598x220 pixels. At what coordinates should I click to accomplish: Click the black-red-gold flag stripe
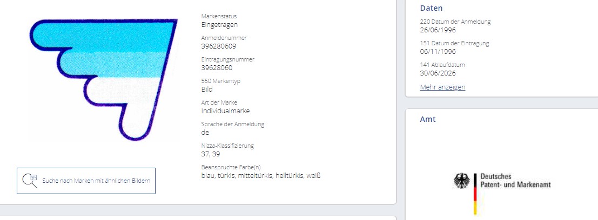tap(475, 194)
